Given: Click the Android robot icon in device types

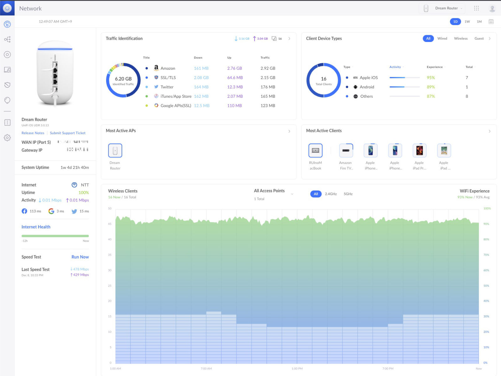Looking at the screenshot, I should pos(355,87).
